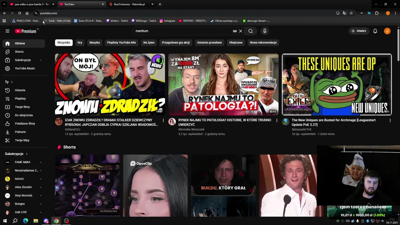Viewport: 400px width, 225px height.
Task: Open the Windows Start menu
Action: coord(5,221)
